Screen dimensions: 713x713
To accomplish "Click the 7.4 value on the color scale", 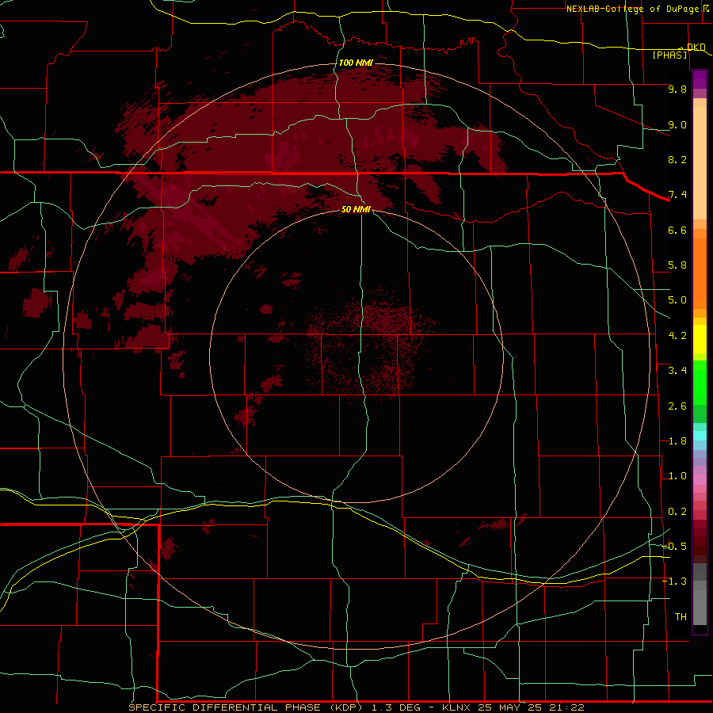I will tap(677, 195).
